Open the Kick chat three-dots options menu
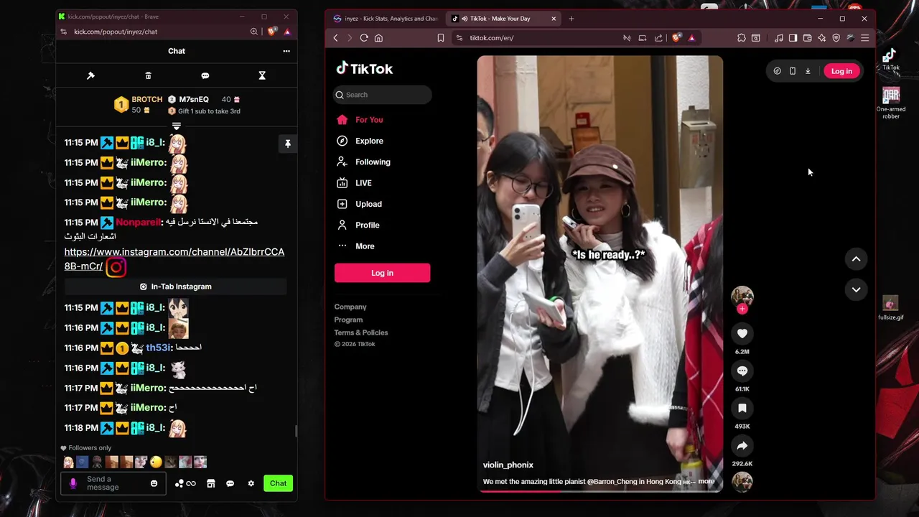The image size is (919, 517). [286, 51]
